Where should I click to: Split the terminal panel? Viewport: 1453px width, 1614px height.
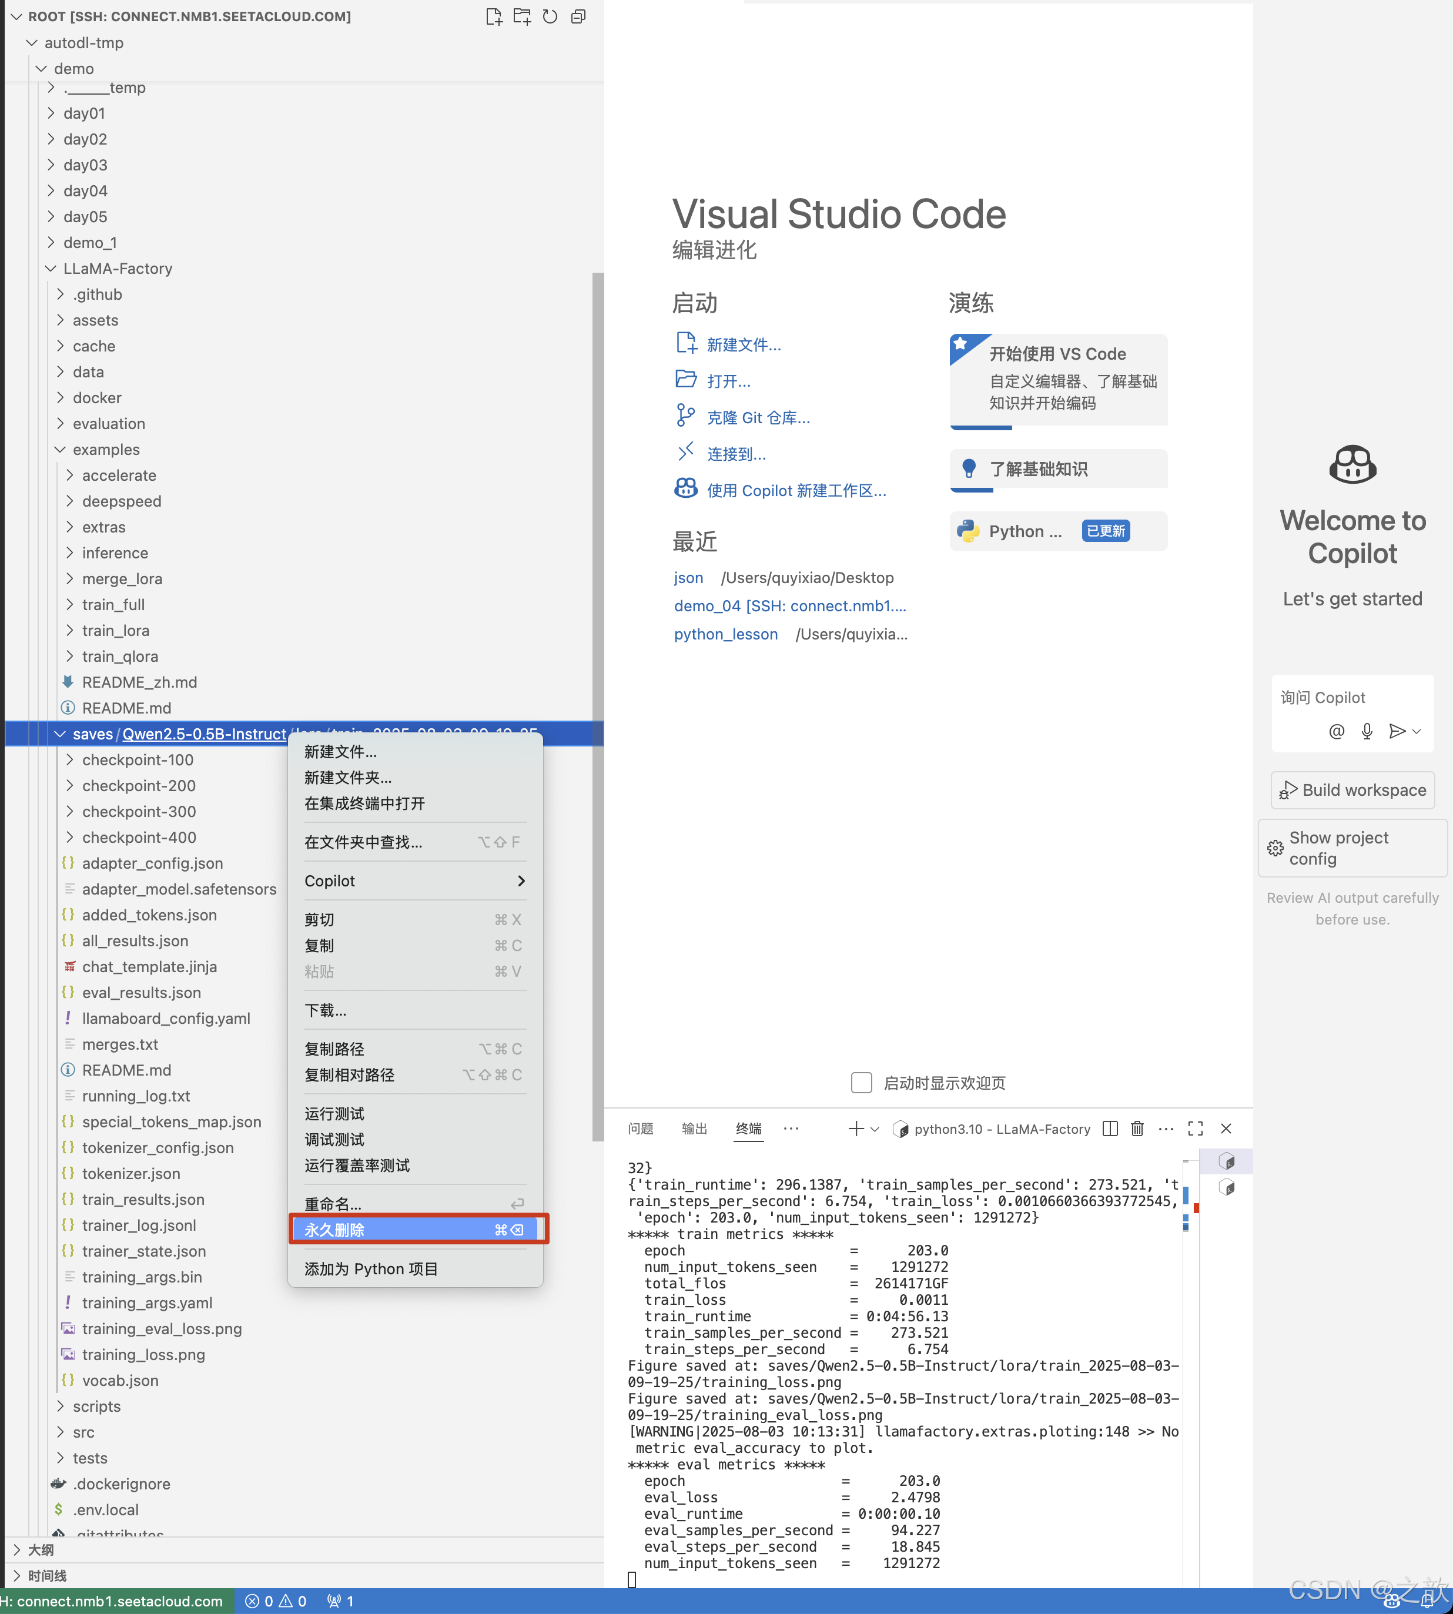(x=1110, y=1129)
